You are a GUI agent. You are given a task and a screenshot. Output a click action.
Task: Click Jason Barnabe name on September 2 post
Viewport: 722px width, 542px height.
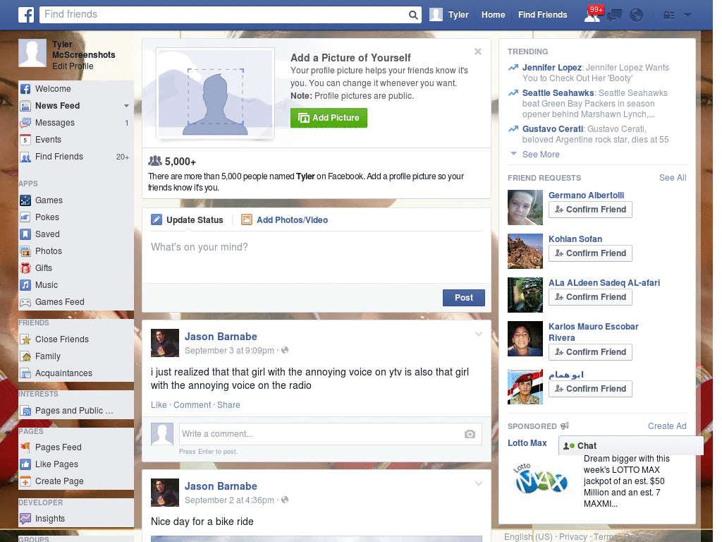pyautogui.click(x=221, y=486)
